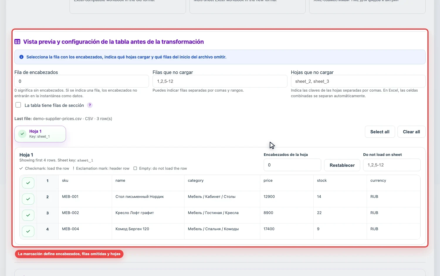Viewport: 440px width, 276px height.
Task: Click RUB currency in MEB-001 row
Action: [393, 199]
